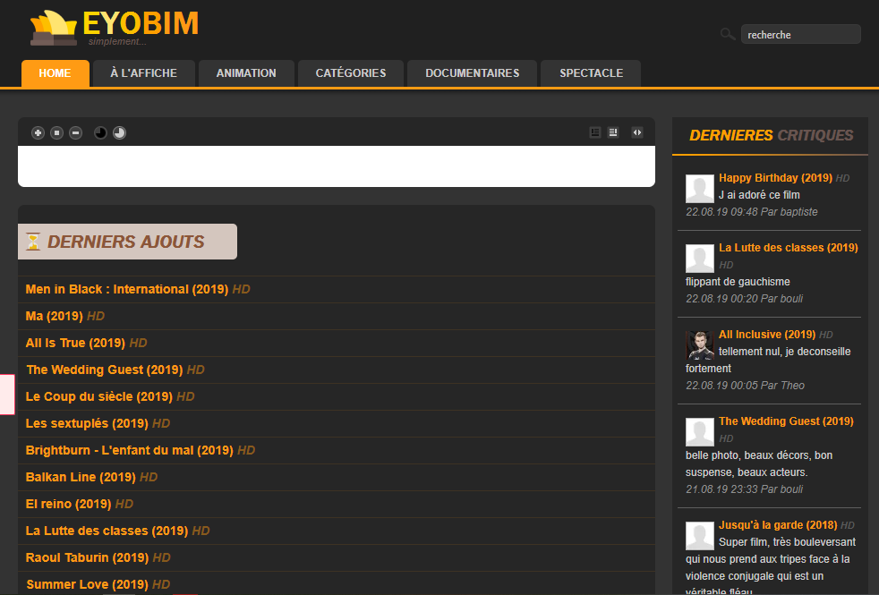The image size is (879, 595).
Task: Select the light contrast circle icon
Action: [119, 132]
